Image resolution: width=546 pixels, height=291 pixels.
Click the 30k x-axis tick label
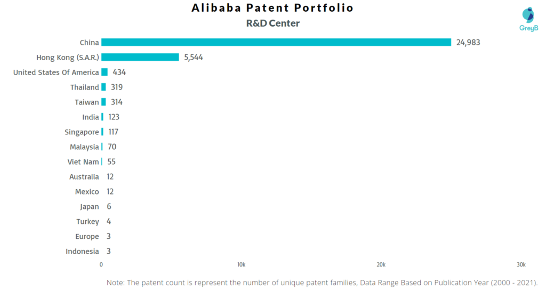click(520, 265)
